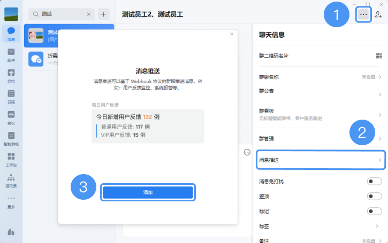This screenshot has height=243, width=388.
Task: Expand the 群管理 group management row
Action: [380, 139]
